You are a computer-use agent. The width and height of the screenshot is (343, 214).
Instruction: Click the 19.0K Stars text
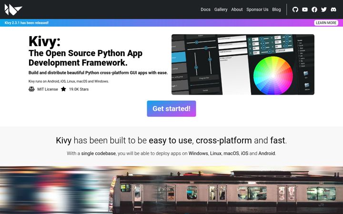pos(79,89)
